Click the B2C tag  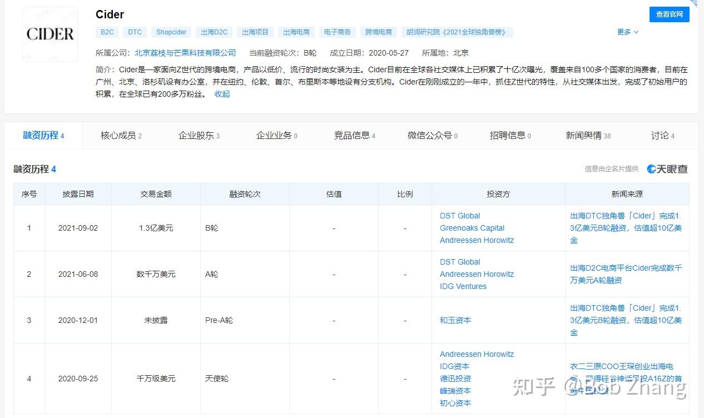[x=107, y=32]
